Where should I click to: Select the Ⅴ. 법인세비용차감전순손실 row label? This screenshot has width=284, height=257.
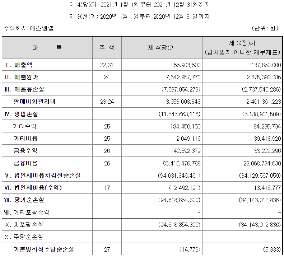[x=43, y=176]
